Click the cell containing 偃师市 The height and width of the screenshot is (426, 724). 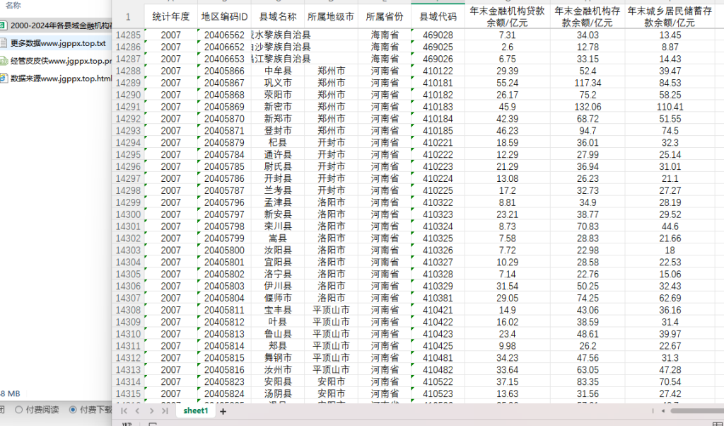tap(278, 298)
